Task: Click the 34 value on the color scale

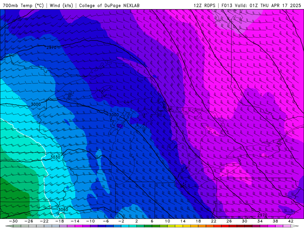Action: (260, 221)
